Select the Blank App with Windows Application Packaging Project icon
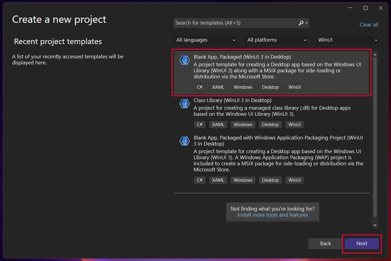Viewport: 391px width, 261px height. pyautogui.click(x=185, y=141)
